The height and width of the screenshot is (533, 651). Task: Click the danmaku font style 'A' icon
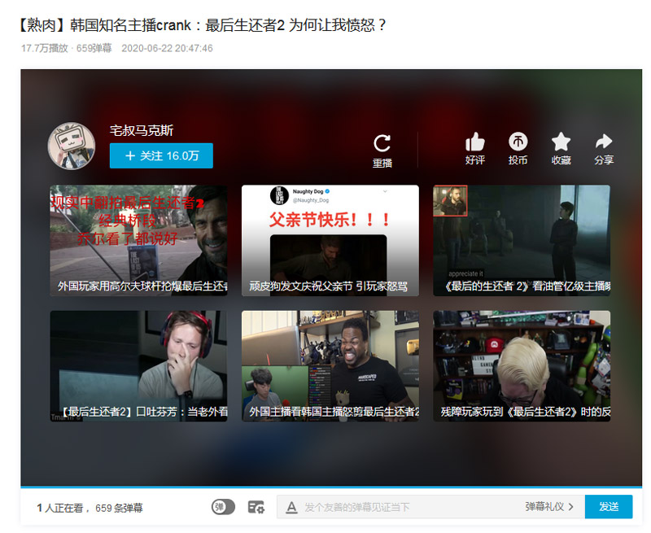coord(292,507)
